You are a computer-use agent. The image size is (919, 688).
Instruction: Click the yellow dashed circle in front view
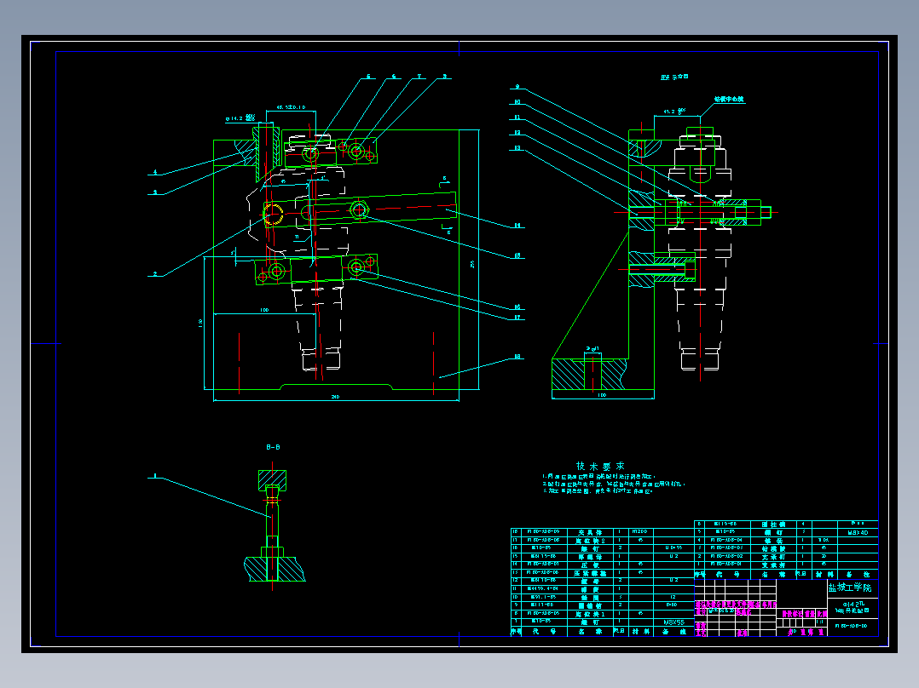[273, 215]
